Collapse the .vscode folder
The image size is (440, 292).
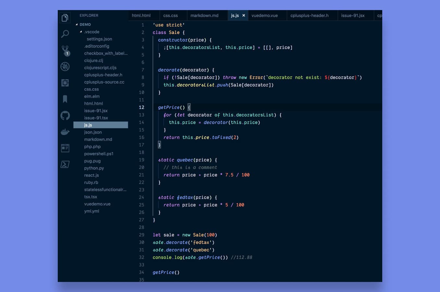click(80, 31)
